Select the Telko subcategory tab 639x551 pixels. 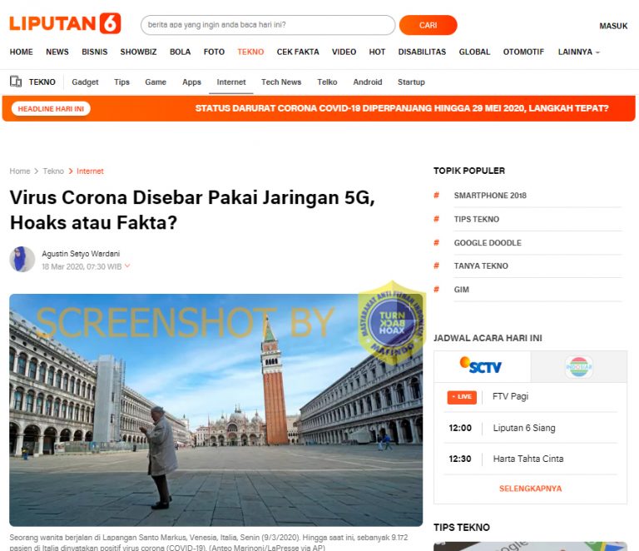(327, 82)
